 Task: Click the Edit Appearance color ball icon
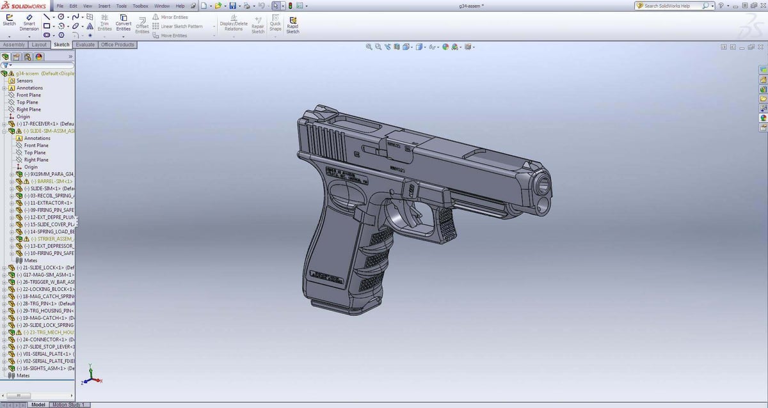pyautogui.click(x=445, y=47)
